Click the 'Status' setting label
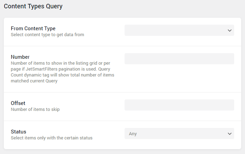The image size is (245, 154). [x=18, y=132]
